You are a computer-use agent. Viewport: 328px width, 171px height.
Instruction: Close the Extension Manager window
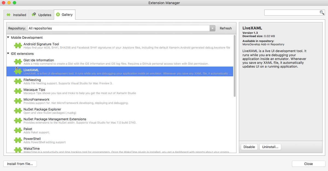[4, 3]
